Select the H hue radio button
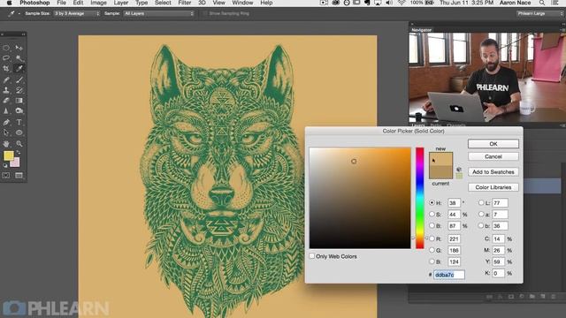Image resolution: width=566 pixels, height=318 pixels. click(432, 202)
